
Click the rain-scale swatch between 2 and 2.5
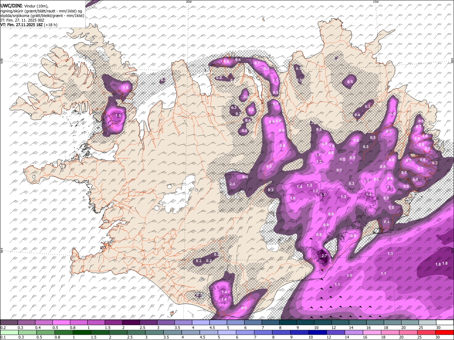coord(118,333)
